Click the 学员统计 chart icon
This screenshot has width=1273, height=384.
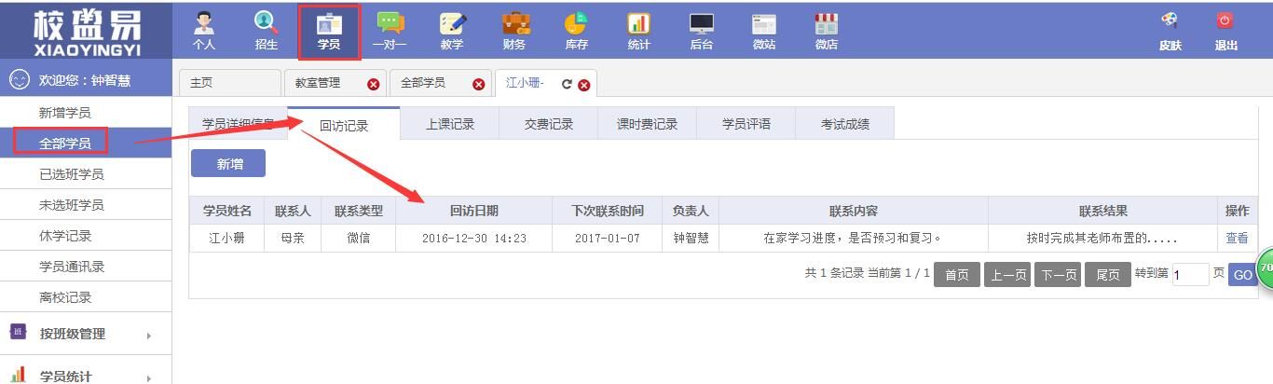(x=18, y=375)
